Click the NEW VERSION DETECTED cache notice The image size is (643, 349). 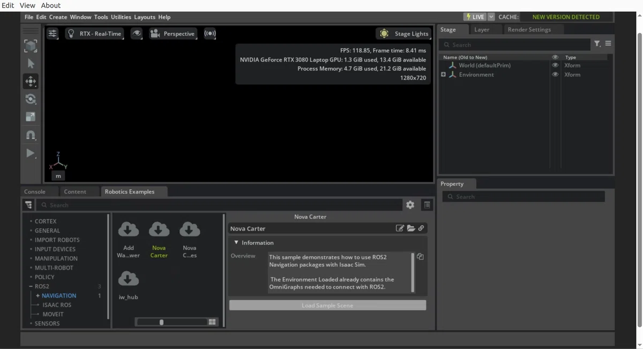[566, 17]
